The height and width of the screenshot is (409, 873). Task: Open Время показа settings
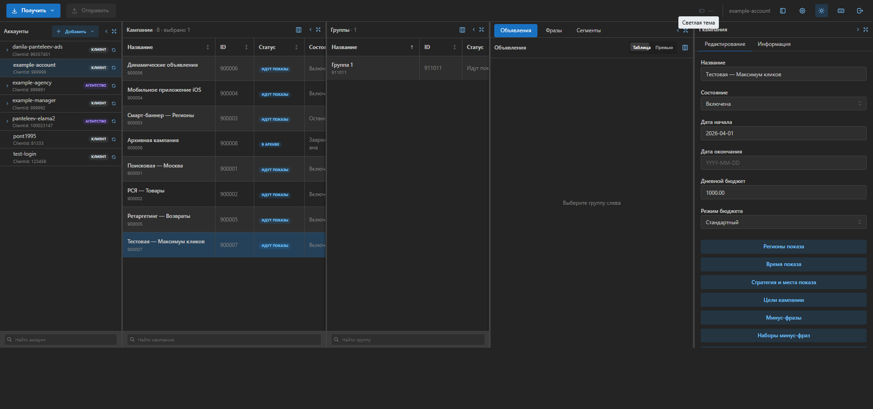(x=783, y=264)
